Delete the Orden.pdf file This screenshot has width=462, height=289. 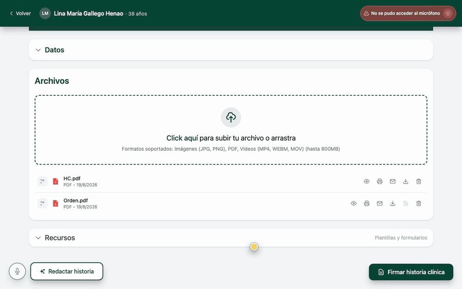pyautogui.click(x=419, y=203)
